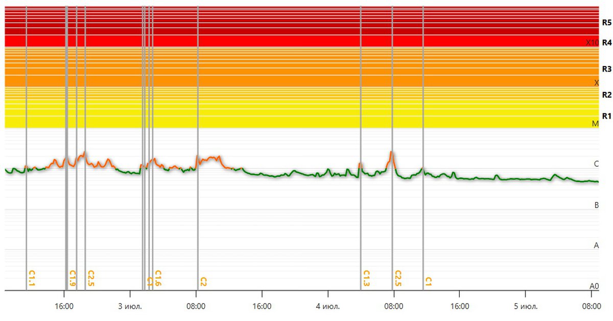Click the C1.6 flare label
The width and height of the screenshot is (613, 321).
[158, 279]
